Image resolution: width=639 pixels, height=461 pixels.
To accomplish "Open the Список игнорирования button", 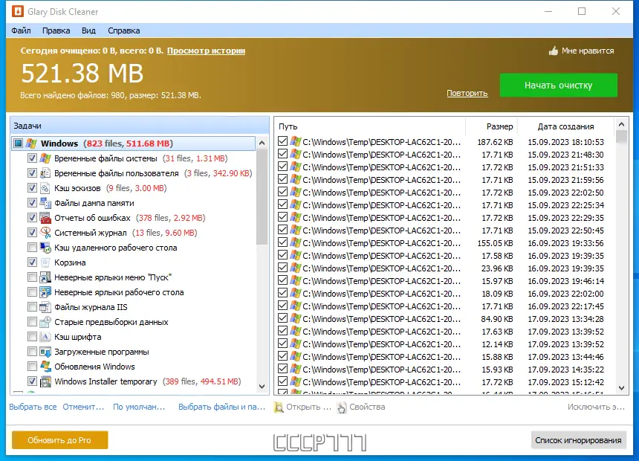I will [x=578, y=440].
